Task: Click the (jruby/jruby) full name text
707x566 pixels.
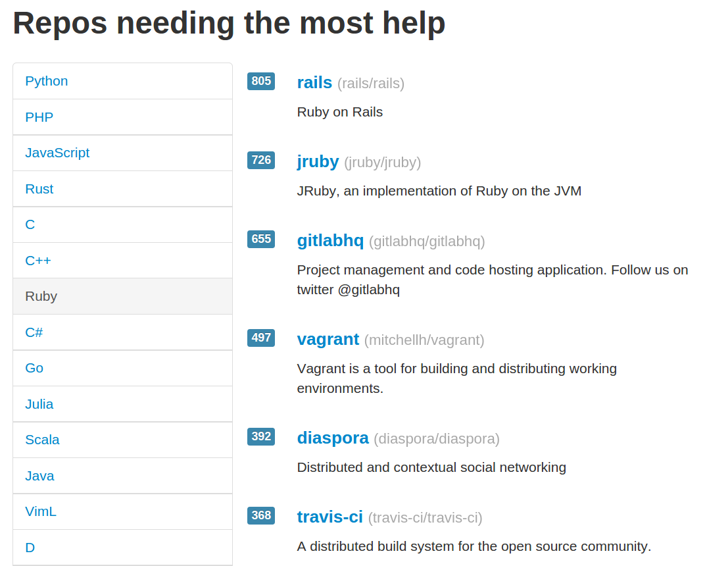Action: pos(382,163)
